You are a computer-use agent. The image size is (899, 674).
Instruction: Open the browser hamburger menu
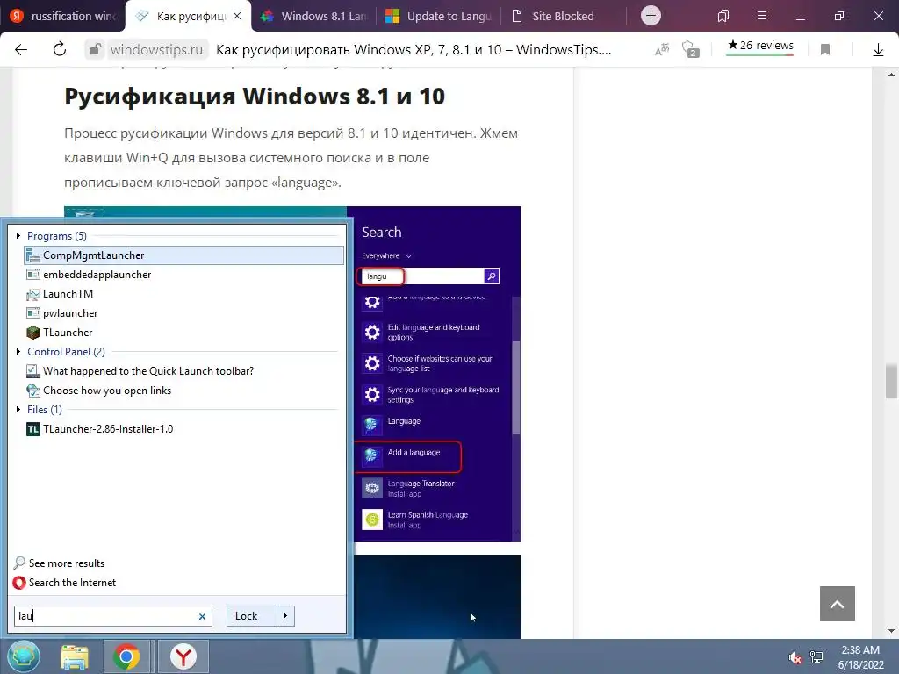click(x=762, y=16)
